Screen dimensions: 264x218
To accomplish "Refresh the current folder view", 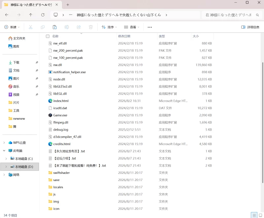I will click(43, 15).
